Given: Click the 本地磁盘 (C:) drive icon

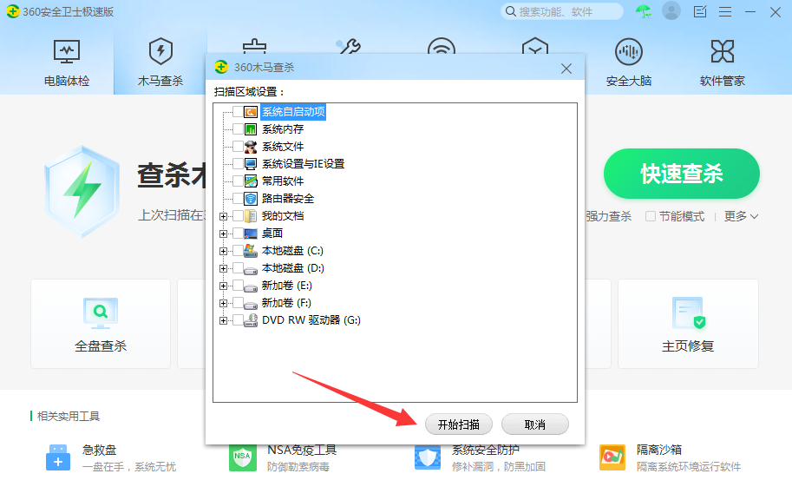Looking at the screenshot, I should [251, 251].
